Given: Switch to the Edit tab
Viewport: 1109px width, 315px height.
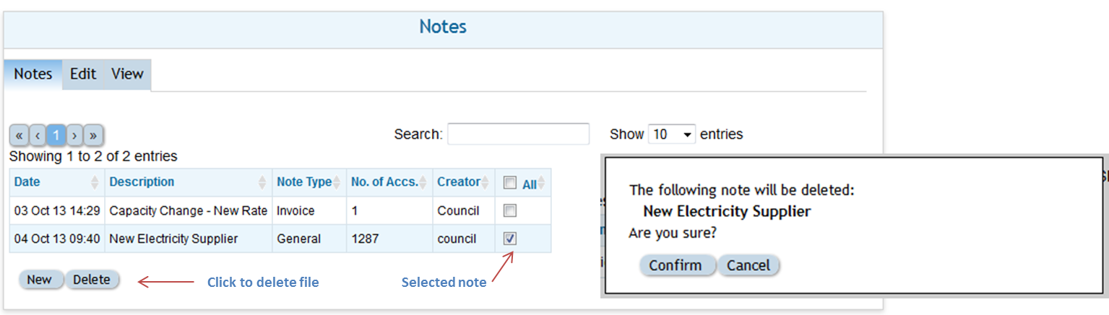Looking at the screenshot, I should (x=83, y=74).
